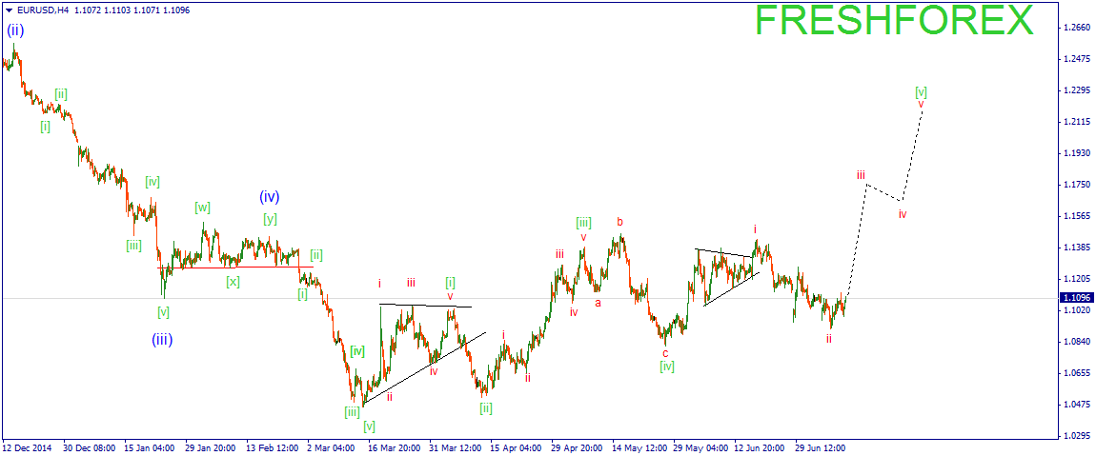1096x456 pixels.
Task: Click the FRESHFOREX logo text
Action: click(x=893, y=20)
